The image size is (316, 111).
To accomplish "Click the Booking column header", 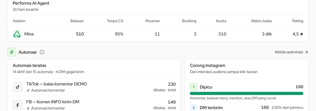I will tap(189, 21).
